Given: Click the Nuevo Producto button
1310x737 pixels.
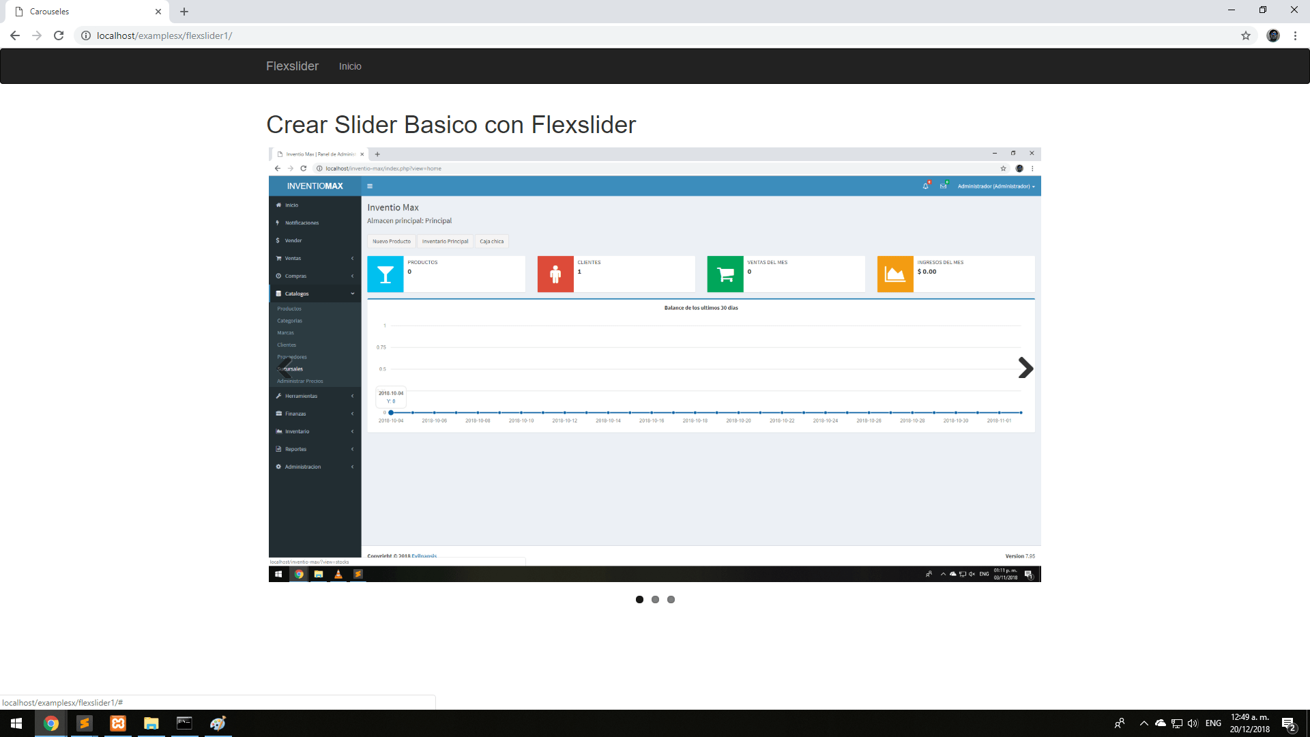Looking at the screenshot, I should 391,241.
